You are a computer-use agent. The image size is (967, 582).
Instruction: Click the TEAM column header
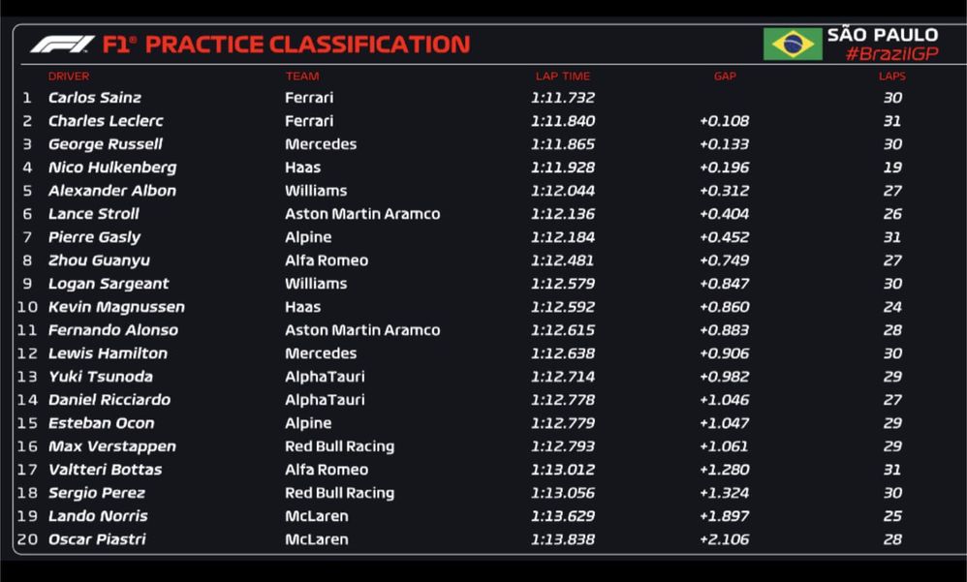[x=301, y=77]
